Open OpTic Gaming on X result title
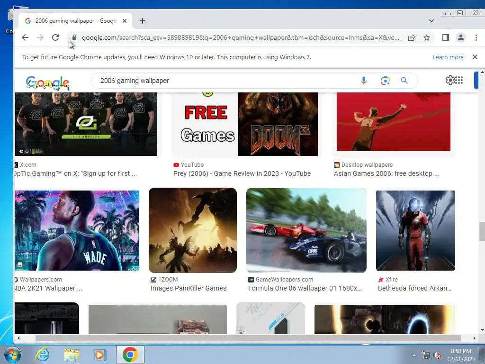485x364 pixels. 76,173
